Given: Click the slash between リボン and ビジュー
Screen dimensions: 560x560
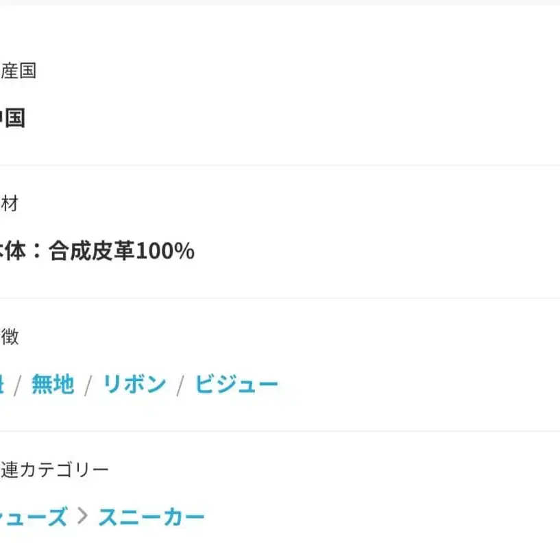Looking at the screenshot, I should (180, 385).
